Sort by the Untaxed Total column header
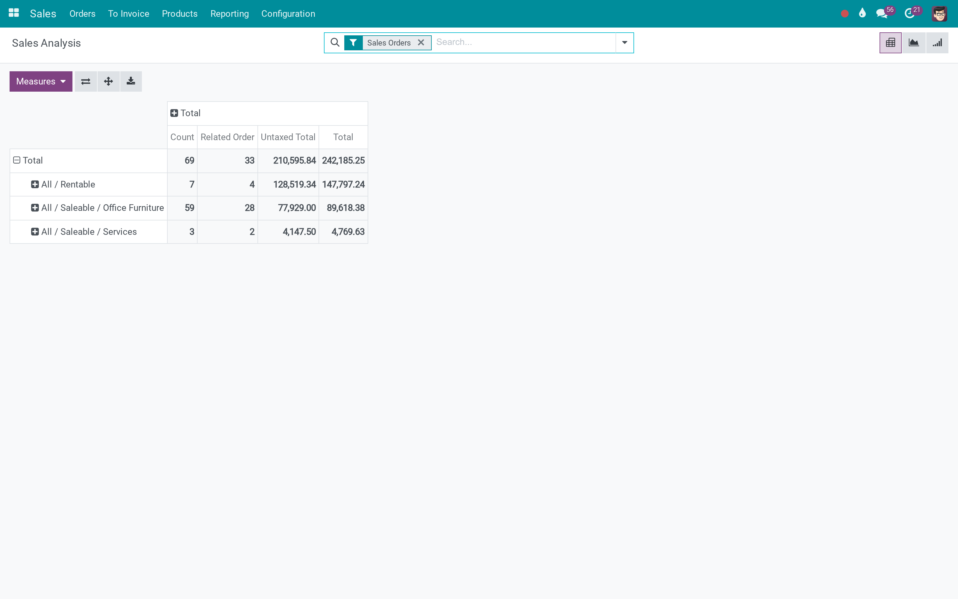The height and width of the screenshot is (599, 958). pos(288,137)
